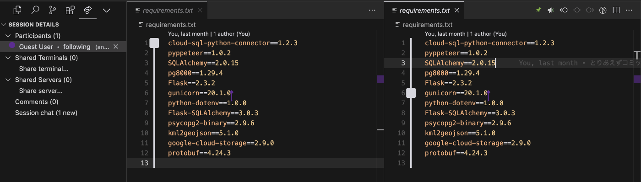Stop following Guest User with X

click(116, 47)
